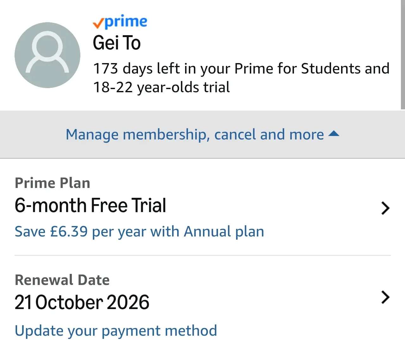Viewport: 405px width, 349px height.
Task: Collapse section using the blue up-arrow triangle
Action: [x=334, y=134]
